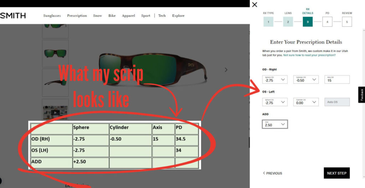Open the Sunglasses menu
The image size is (365, 188).
pos(52,16)
